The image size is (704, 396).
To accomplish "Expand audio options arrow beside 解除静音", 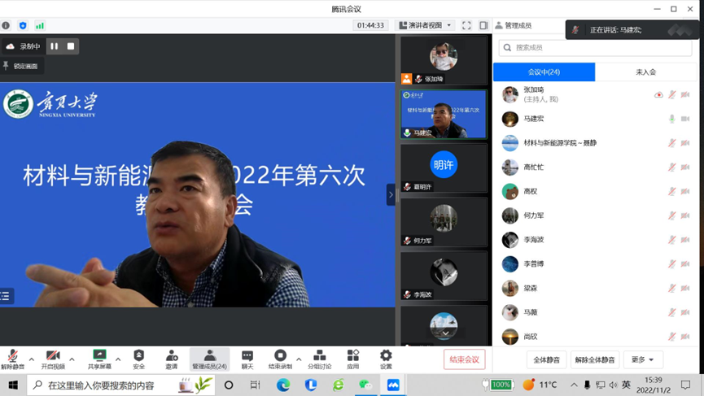I will [32, 359].
